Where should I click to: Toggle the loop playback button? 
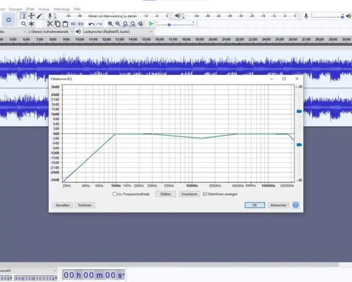tap(8, 20)
